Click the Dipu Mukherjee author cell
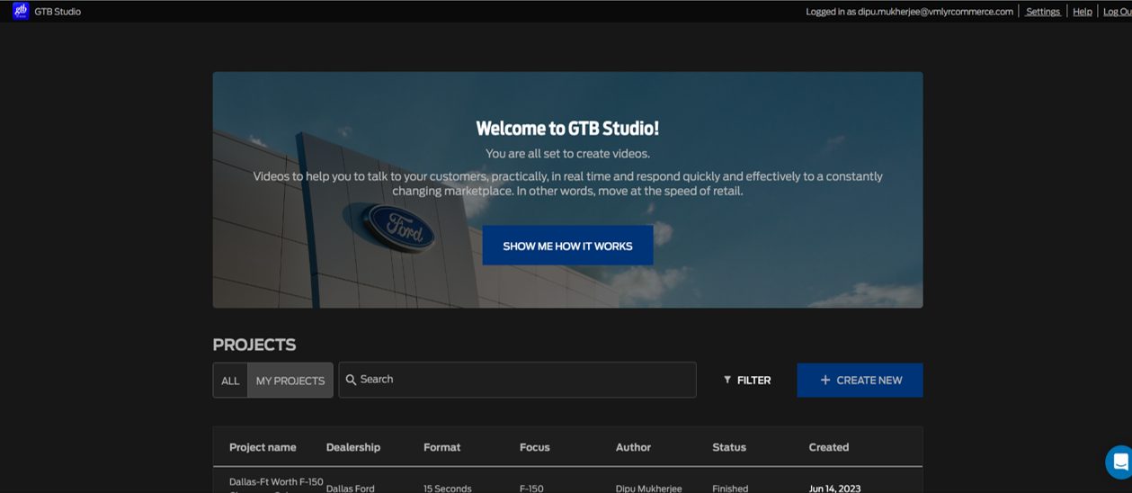The height and width of the screenshot is (493, 1132). point(648,489)
